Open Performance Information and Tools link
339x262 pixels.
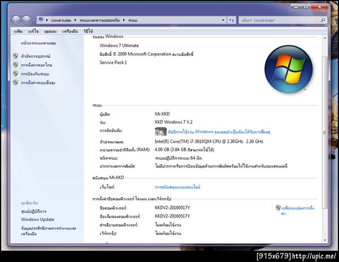click(x=49, y=231)
